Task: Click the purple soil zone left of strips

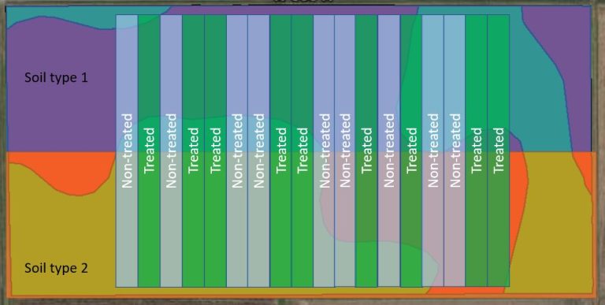Action: (61, 116)
